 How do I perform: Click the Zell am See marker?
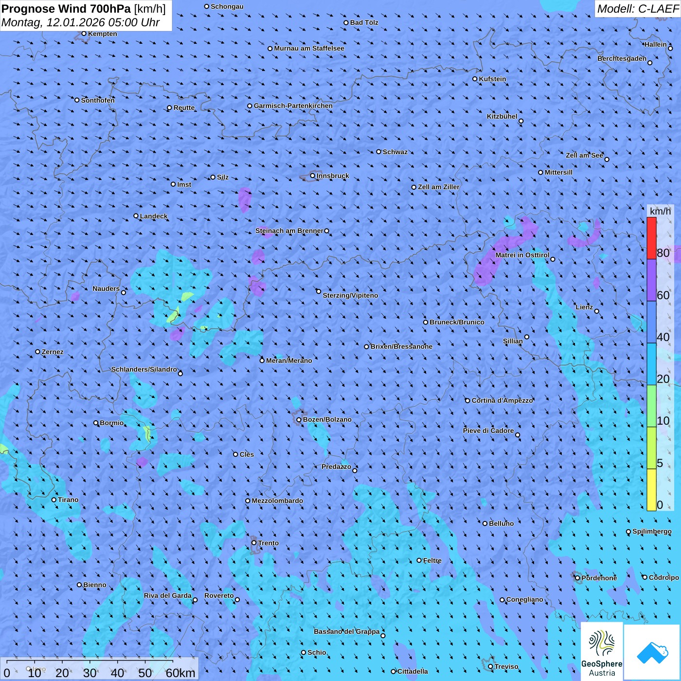pyautogui.click(x=607, y=159)
